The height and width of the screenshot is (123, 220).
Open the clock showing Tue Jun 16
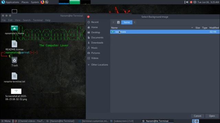(x=208, y=2)
